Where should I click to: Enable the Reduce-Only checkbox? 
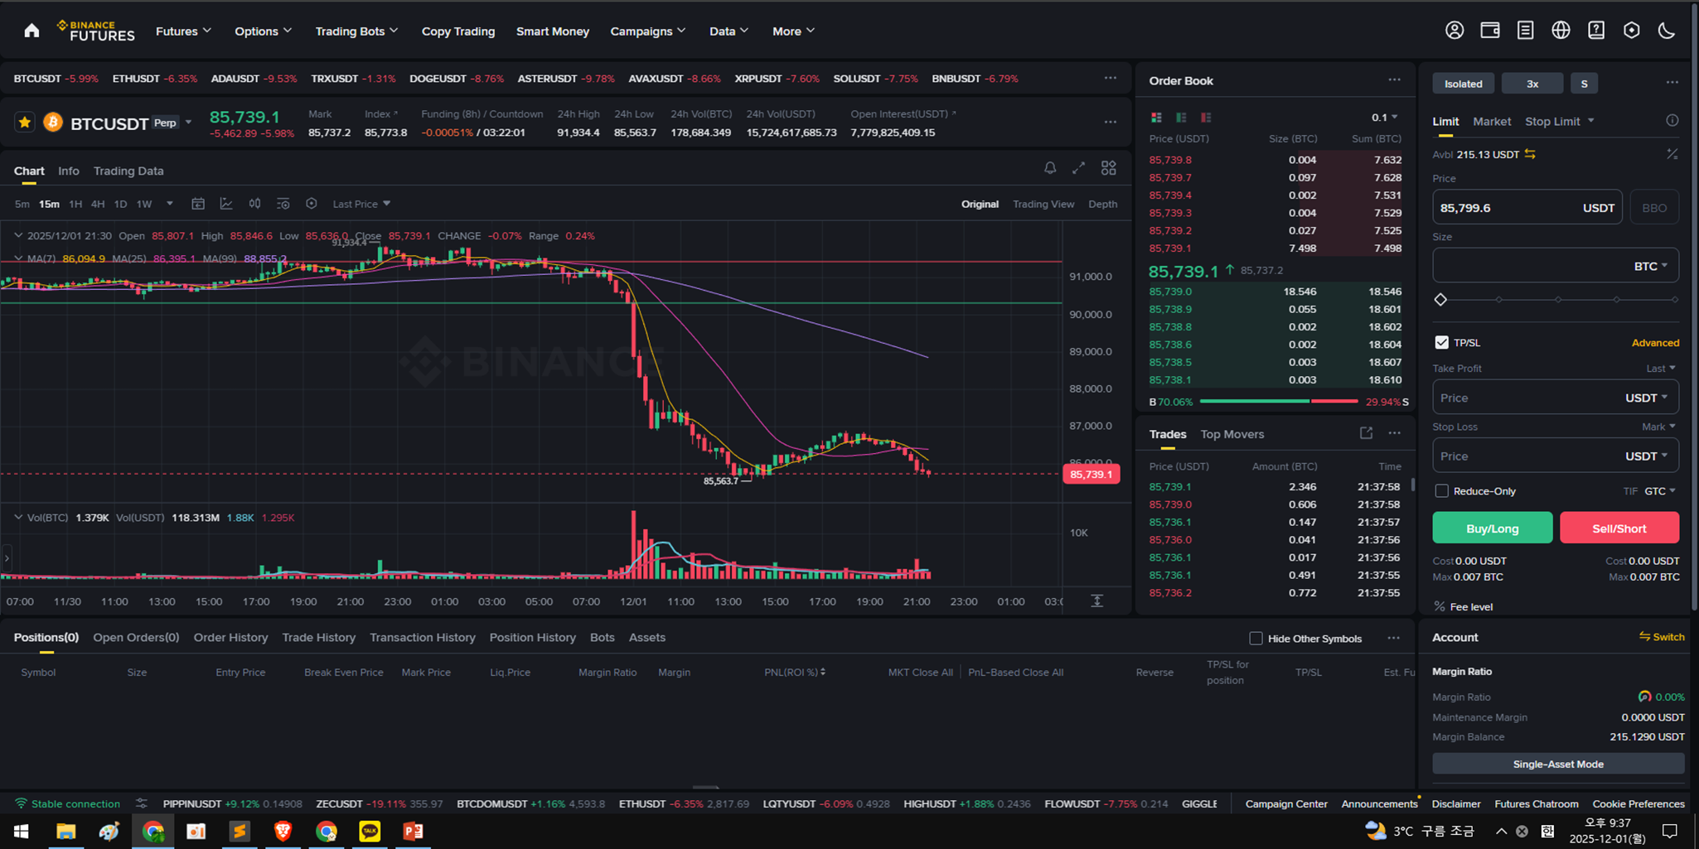click(1442, 491)
